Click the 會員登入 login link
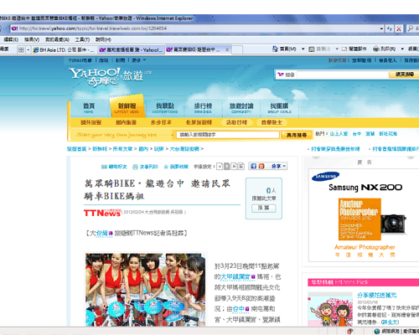 click(387, 60)
